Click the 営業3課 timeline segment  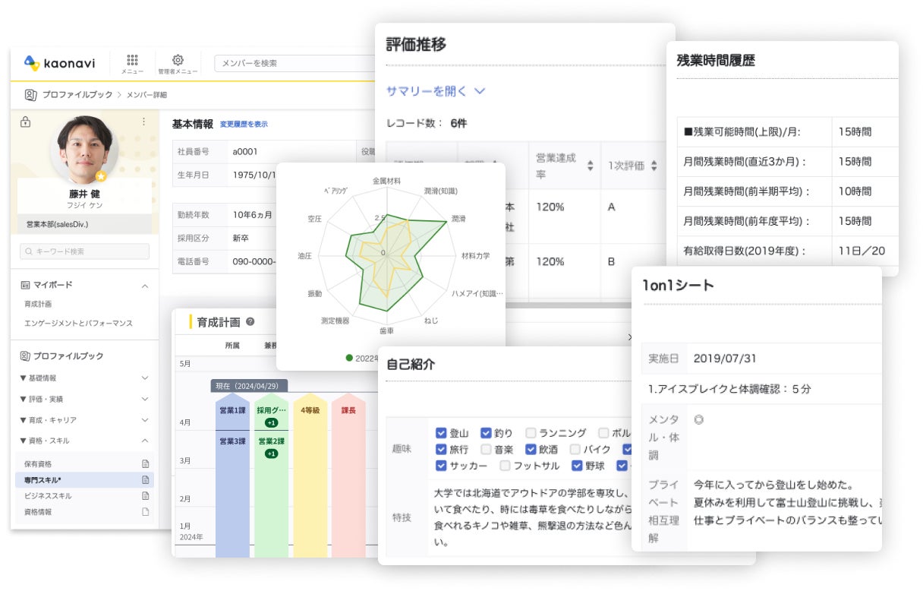[x=232, y=494]
